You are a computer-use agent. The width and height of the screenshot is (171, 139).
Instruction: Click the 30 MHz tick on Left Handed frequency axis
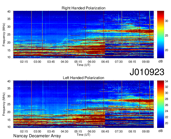tap(9, 96)
